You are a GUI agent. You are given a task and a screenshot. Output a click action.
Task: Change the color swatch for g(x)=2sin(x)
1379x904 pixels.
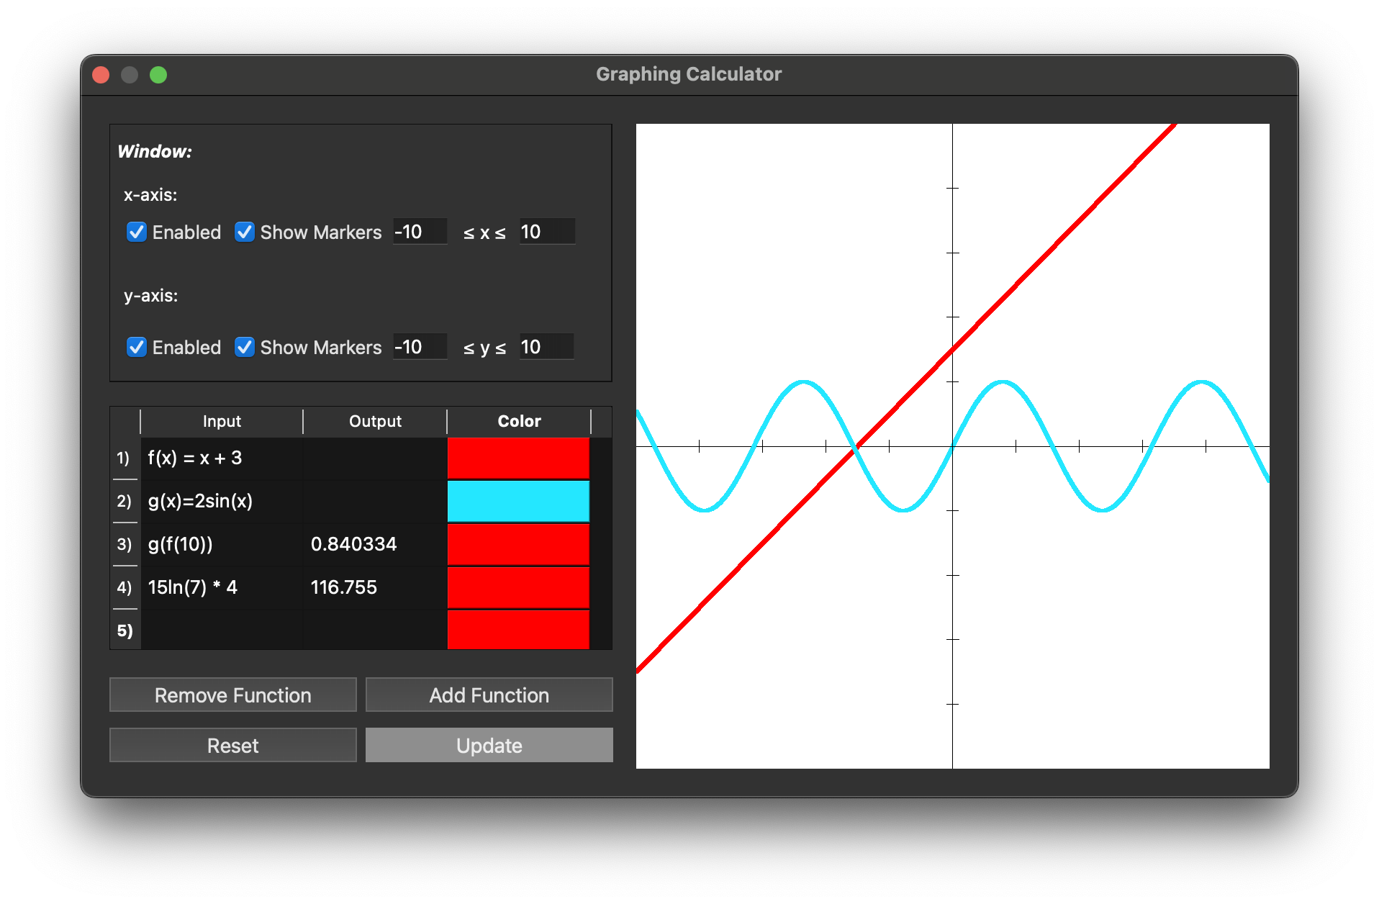pos(517,501)
